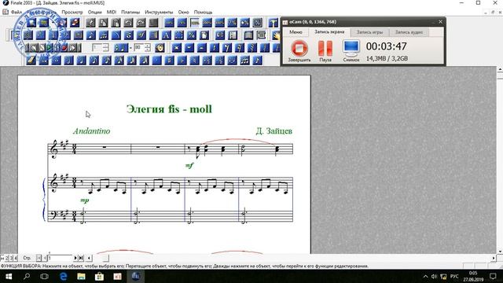Choose the natural accidental icon
This screenshot has height=283, width=503.
click(x=194, y=60)
